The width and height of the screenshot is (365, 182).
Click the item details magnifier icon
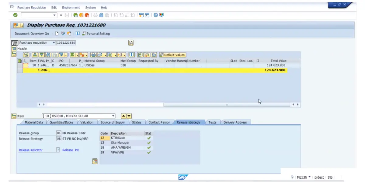(x=26, y=55)
